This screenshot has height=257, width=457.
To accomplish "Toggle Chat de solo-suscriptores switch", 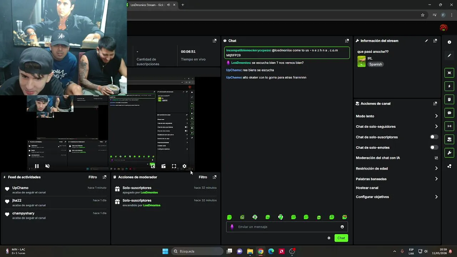I will click(434, 137).
